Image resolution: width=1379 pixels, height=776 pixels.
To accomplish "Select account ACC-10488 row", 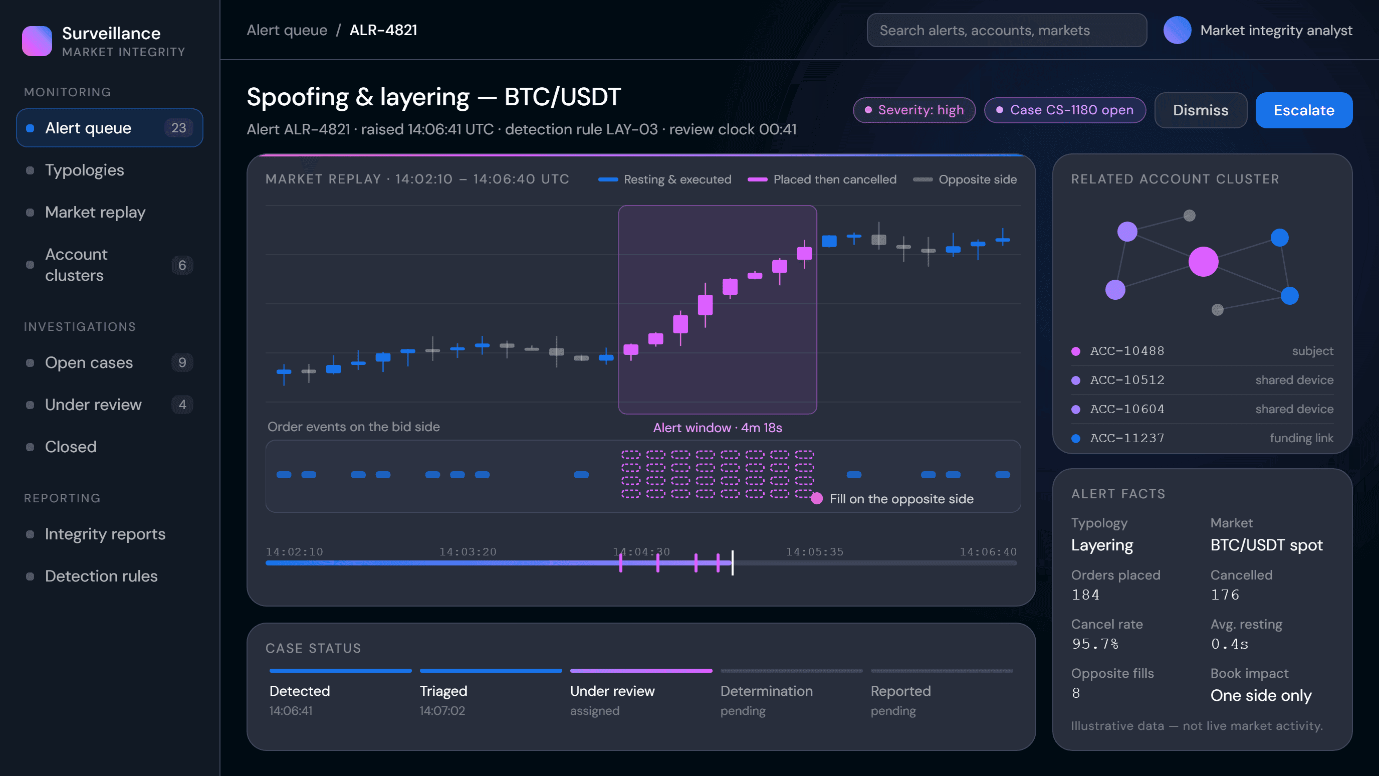I will [x=1202, y=351].
